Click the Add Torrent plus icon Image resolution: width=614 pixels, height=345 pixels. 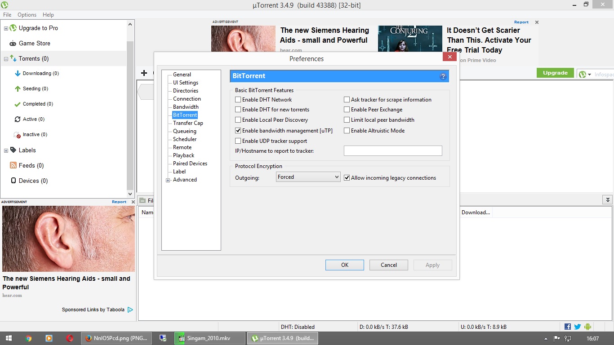(144, 73)
